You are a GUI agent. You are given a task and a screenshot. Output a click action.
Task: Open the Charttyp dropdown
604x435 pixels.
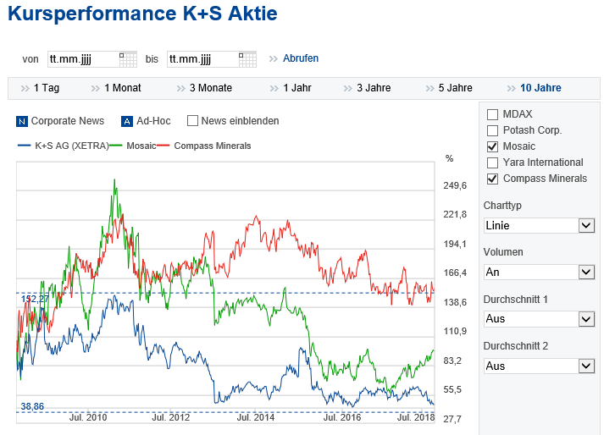tap(586, 226)
